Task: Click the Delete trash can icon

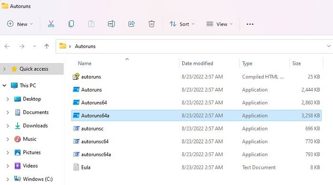Action: (151, 24)
